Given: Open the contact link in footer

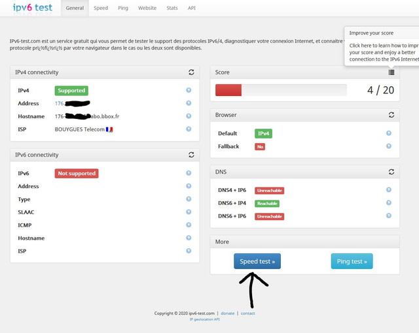Looking at the screenshot, I should 247,313.
